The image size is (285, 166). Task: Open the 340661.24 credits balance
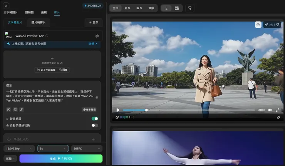(x=93, y=6)
